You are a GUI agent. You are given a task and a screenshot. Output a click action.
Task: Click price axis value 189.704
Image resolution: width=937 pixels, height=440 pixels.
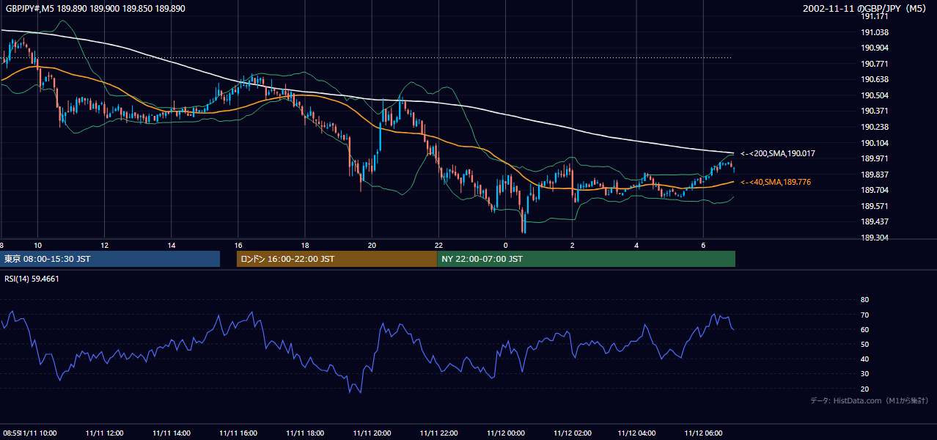click(x=874, y=190)
